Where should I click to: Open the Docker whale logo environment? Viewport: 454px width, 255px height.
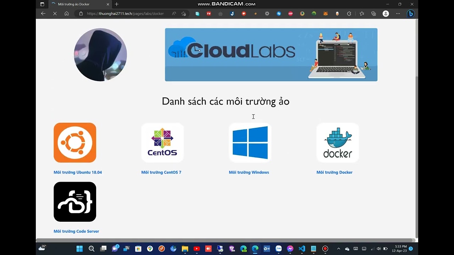338,143
